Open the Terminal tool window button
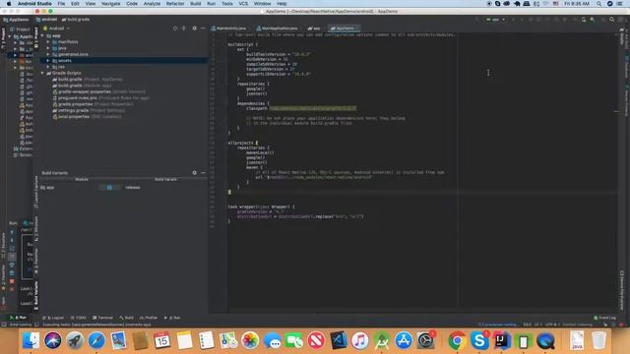 (102, 318)
